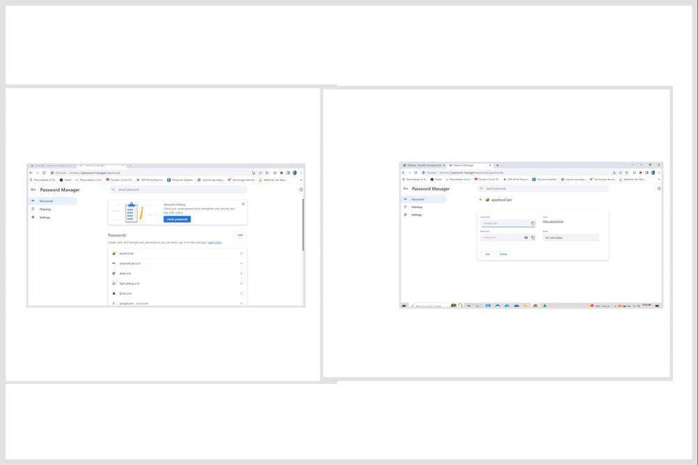698x465 pixels.
Task: Click note field in detail card
Action: [x=571, y=238]
